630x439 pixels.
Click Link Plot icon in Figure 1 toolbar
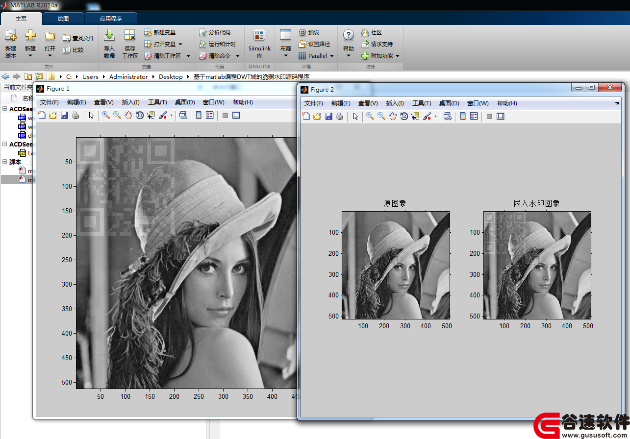(x=183, y=115)
